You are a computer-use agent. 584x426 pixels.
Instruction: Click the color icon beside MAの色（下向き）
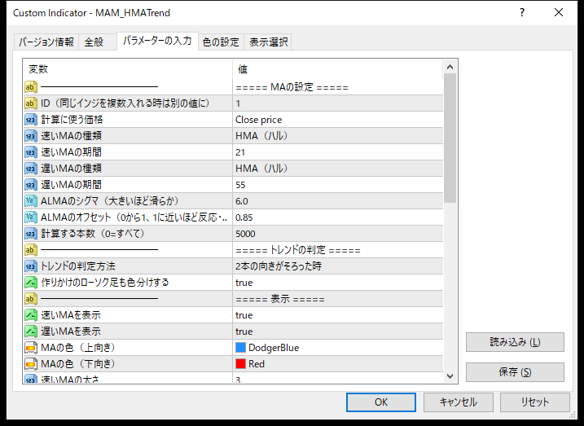(31, 364)
